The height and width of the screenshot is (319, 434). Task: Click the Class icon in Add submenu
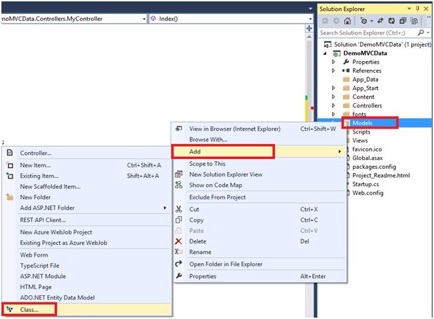point(10,309)
